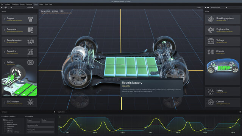Viewport: 242px width, 136px height.
Task: Expand the Aerodynamics section chevron
Action: pos(5,41)
